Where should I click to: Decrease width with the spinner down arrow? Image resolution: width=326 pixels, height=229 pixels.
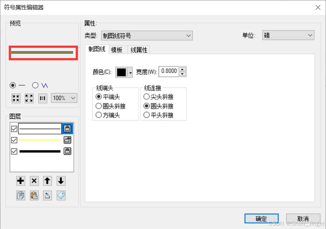coord(182,74)
